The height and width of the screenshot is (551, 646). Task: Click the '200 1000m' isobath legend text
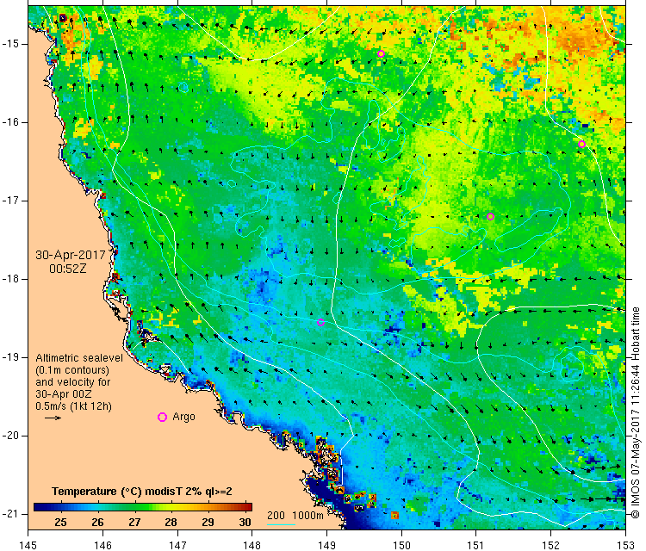click(295, 515)
